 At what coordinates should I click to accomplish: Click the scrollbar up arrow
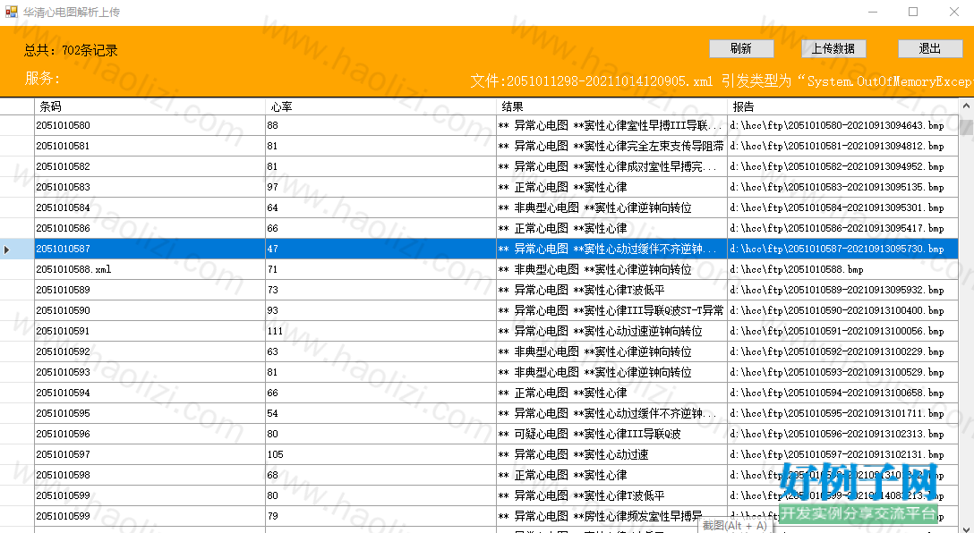click(966, 106)
